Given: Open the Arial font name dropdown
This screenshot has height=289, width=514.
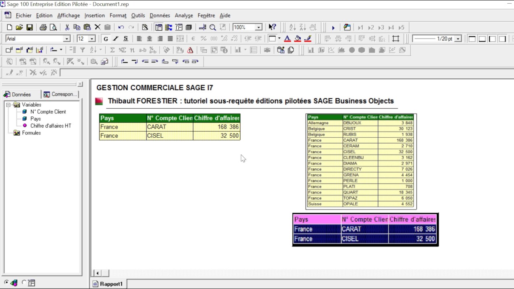Looking at the screenshot, I should pos(67,39).
